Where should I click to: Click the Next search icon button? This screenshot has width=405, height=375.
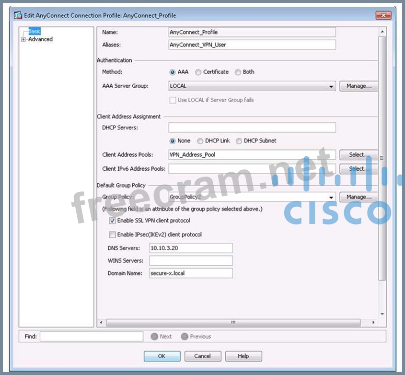(x=154, y=337)
